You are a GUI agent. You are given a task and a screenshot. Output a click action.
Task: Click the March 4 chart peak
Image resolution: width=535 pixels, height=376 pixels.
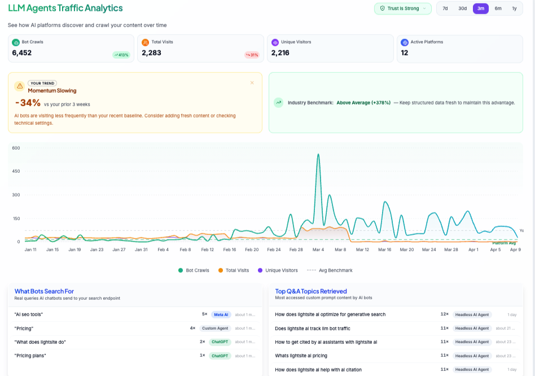(x=318, y=154)
